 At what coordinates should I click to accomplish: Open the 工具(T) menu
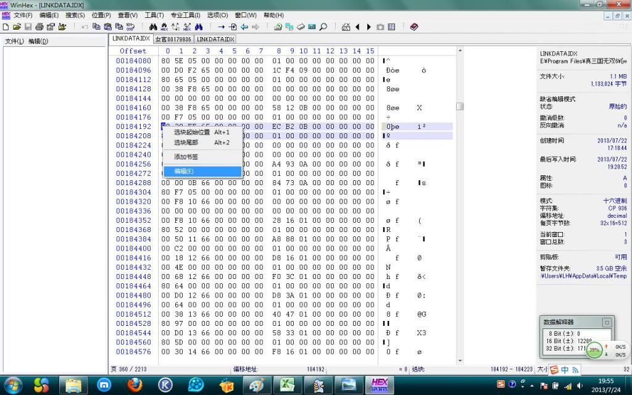(154, 15)
